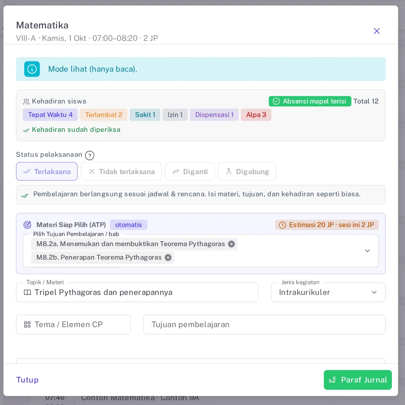The width and height of the screenshot is (405, 405).
Task: Click the clock icon in Estimasi badge
Action: click(282, 225)
